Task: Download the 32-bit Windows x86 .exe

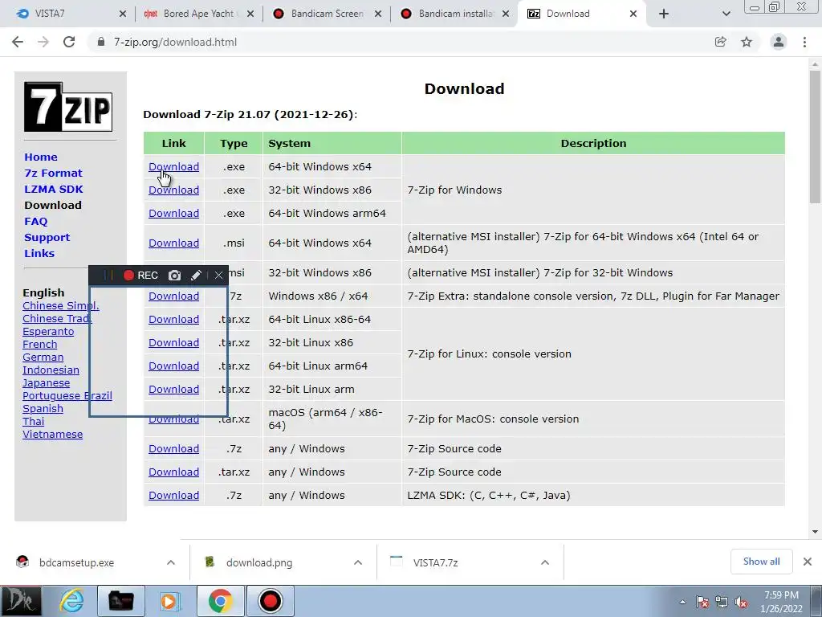Action: pos(173,190)
